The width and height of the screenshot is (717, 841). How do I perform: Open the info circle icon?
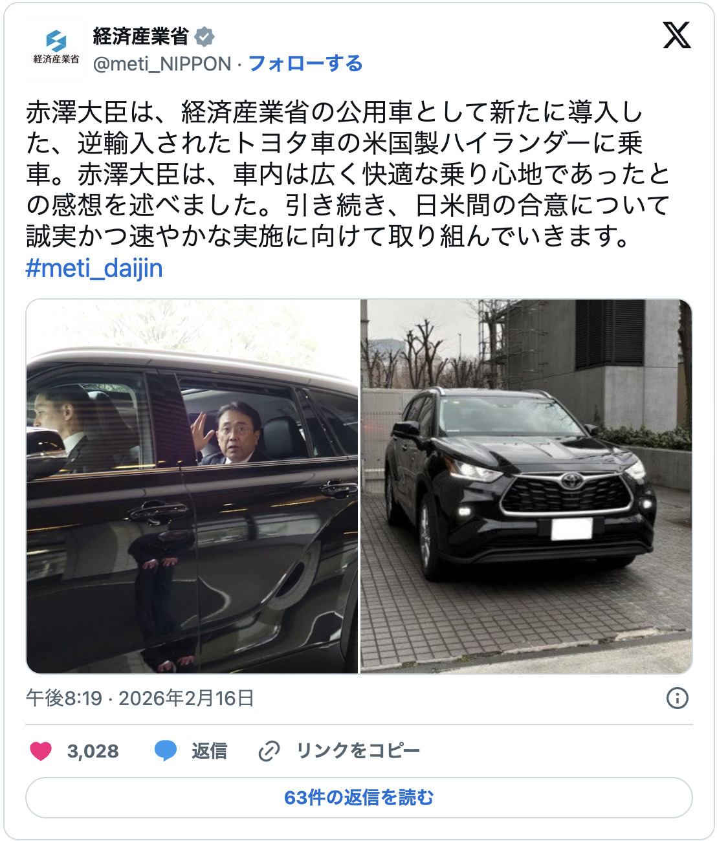click(x=677, y=698)
